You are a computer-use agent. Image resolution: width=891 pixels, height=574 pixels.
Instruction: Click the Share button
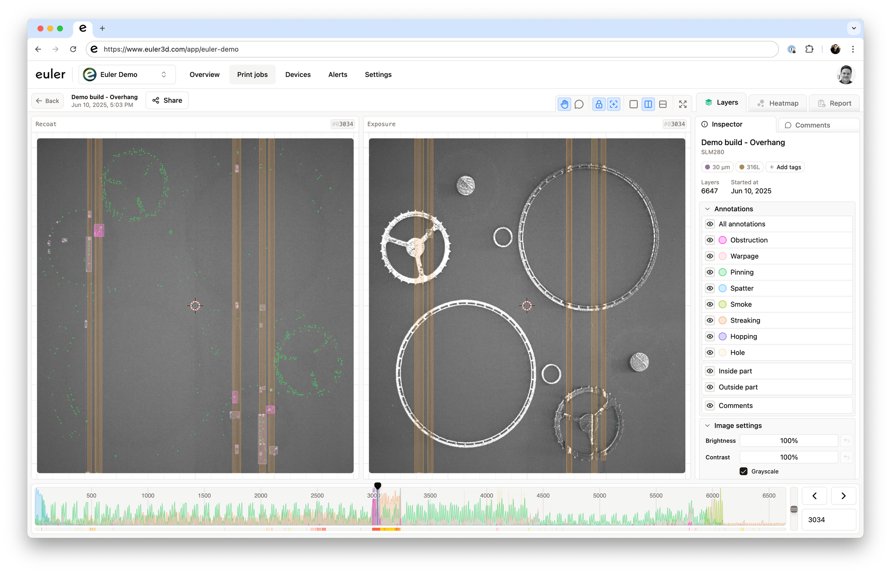pyautogui.click(x=167, y=101)
